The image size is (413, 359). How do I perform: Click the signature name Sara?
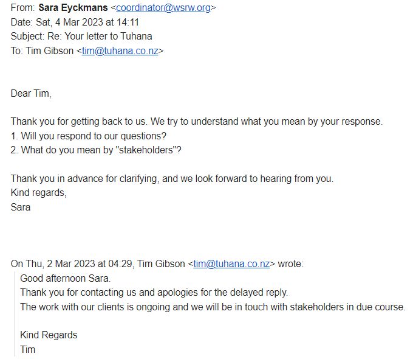[21, 207]
